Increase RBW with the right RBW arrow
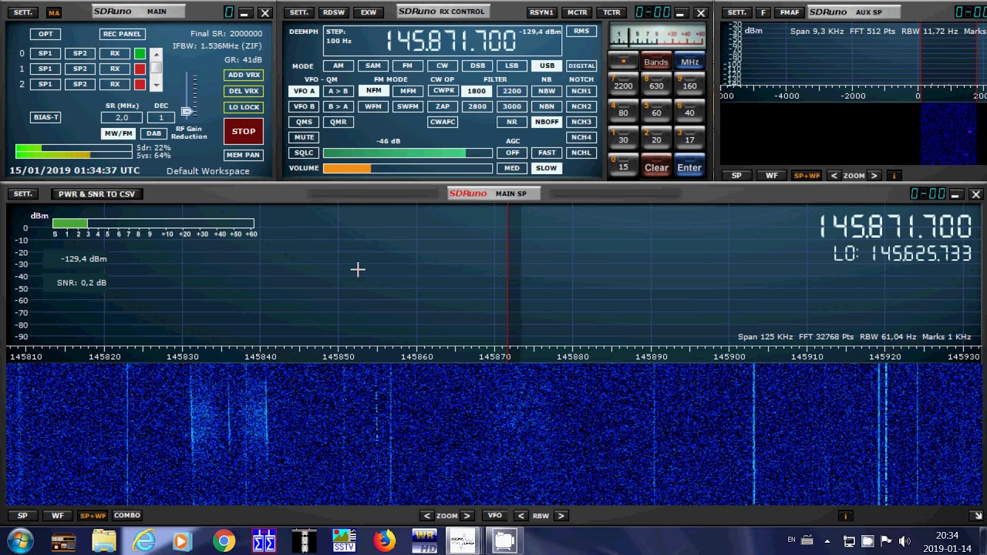987x555 pixels. [x=561, y=516]
